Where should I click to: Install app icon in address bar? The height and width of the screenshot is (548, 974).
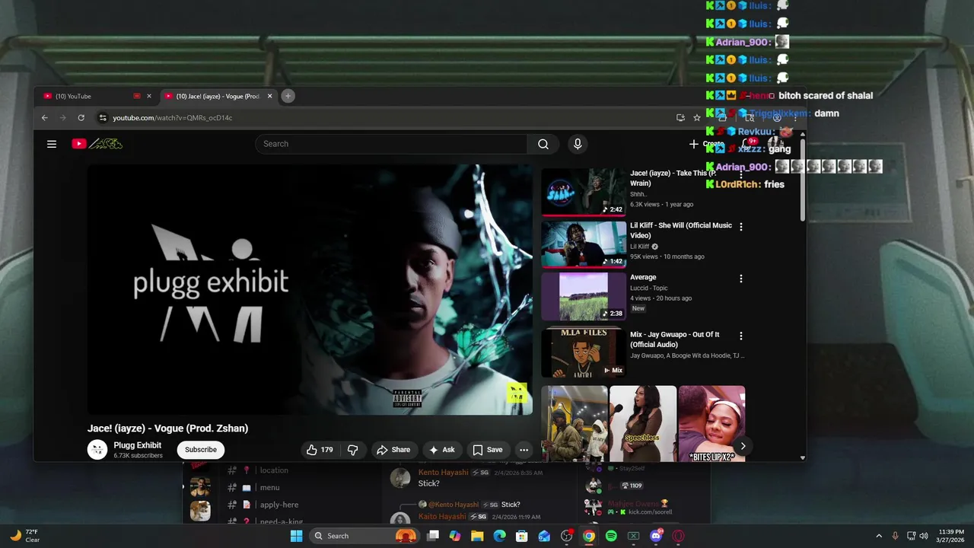click(680, 118)
